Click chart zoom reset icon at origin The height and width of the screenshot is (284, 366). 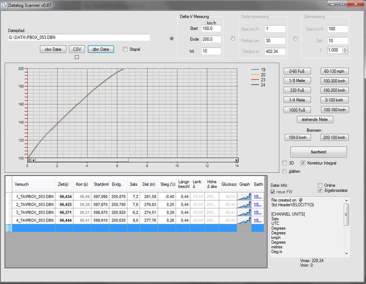point(30,160)
